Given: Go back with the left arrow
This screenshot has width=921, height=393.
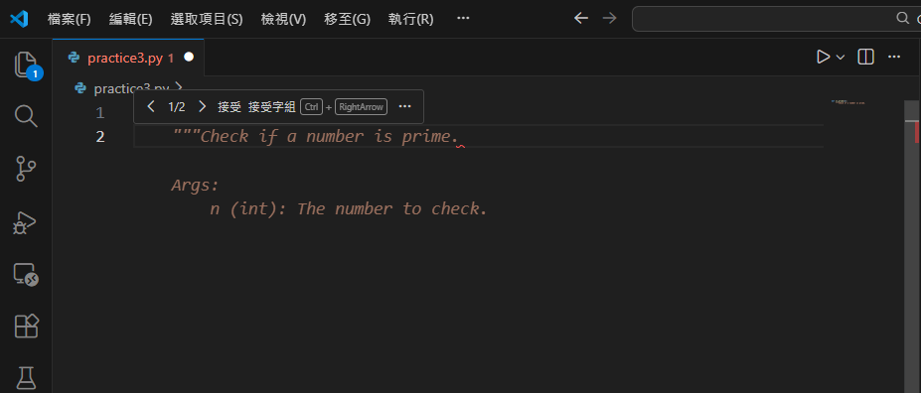Looking at the screenshot, I should 581,19.
